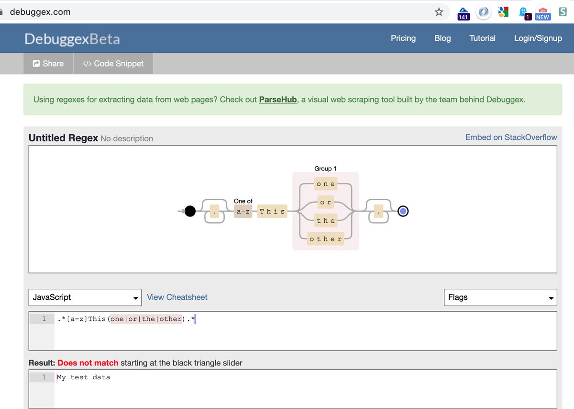Open the JavaScript language dropdown

(x=85, y=297)
